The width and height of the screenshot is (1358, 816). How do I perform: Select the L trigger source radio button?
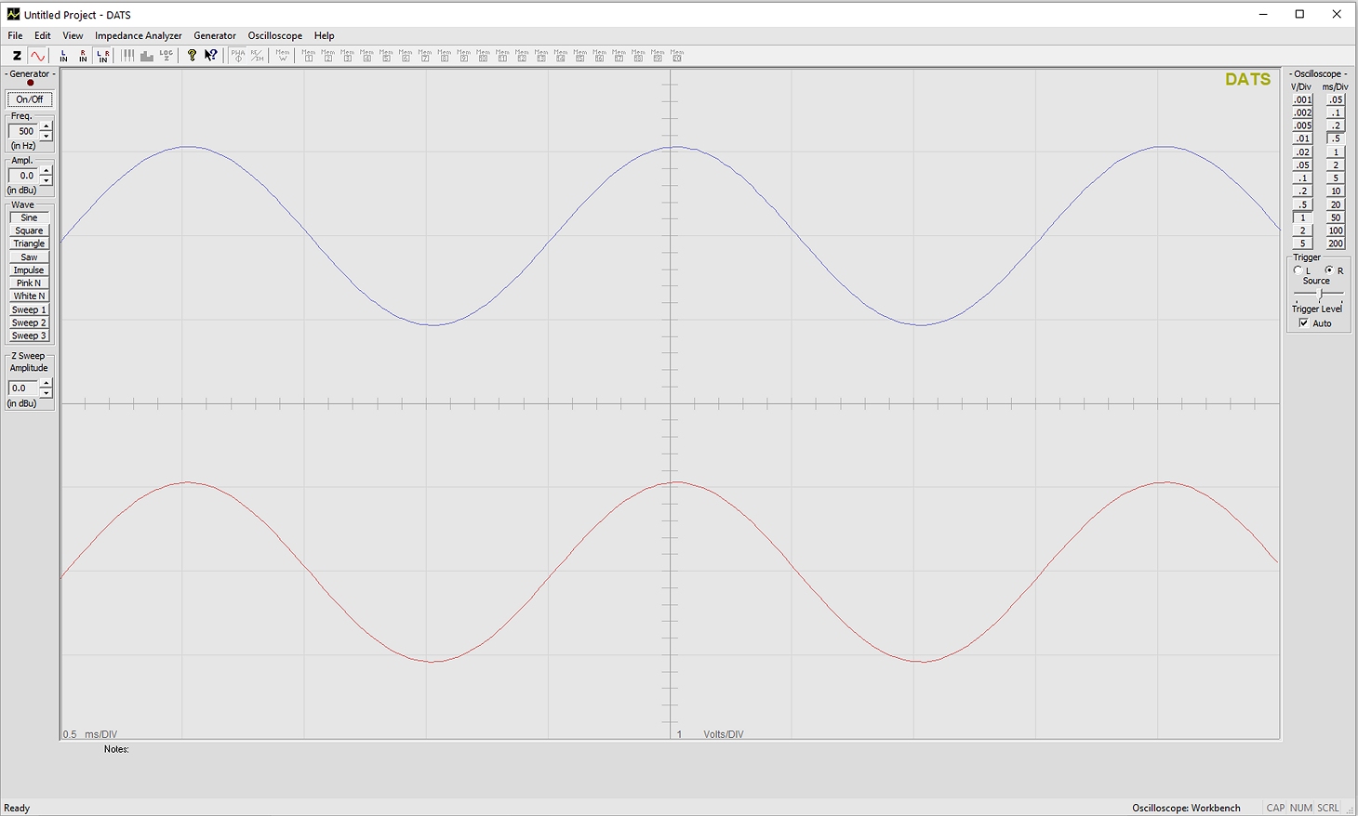coord(1298,270)
